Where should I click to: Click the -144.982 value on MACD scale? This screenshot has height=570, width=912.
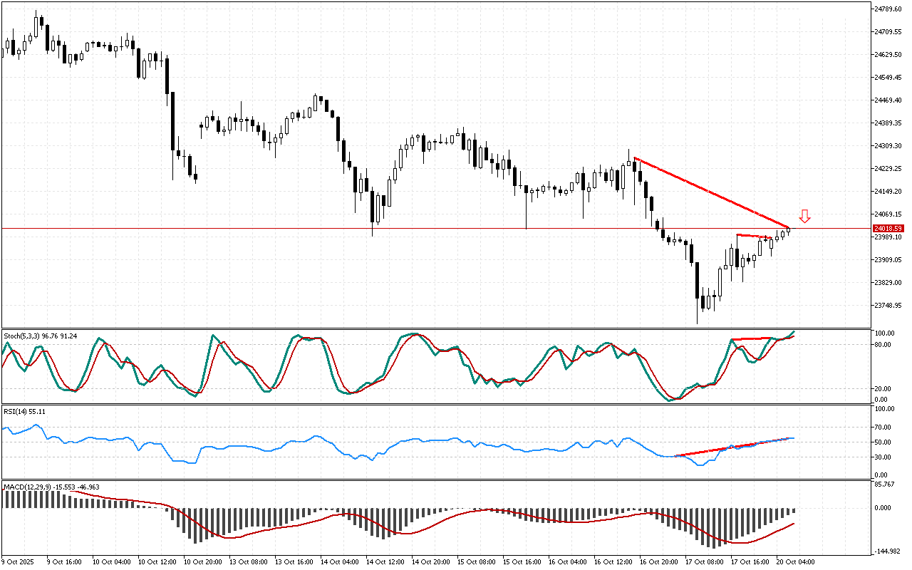point(887,551)
